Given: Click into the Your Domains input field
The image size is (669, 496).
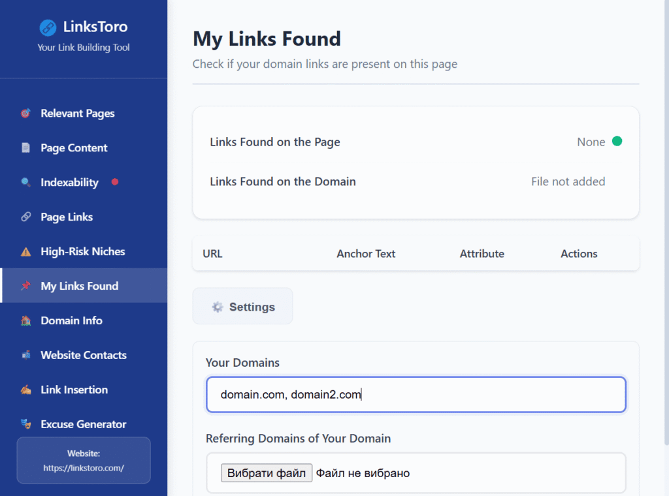Looking at the screenshot, I should pyautogui.click(x=416, y=395).
